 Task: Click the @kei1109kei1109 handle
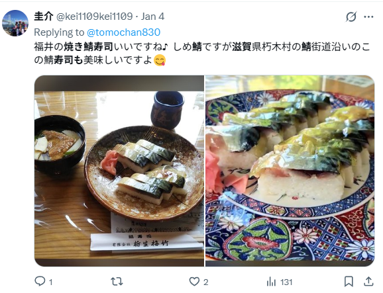(95, 17)
